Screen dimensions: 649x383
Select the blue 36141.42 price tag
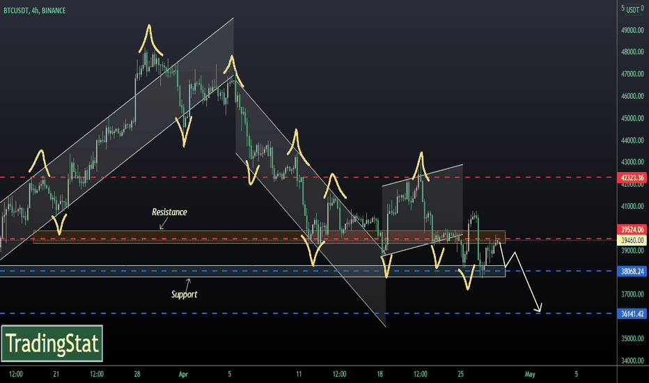632,313
